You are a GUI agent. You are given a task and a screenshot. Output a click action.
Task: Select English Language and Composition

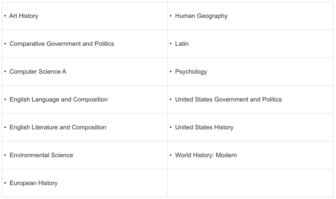pos(58,99)
